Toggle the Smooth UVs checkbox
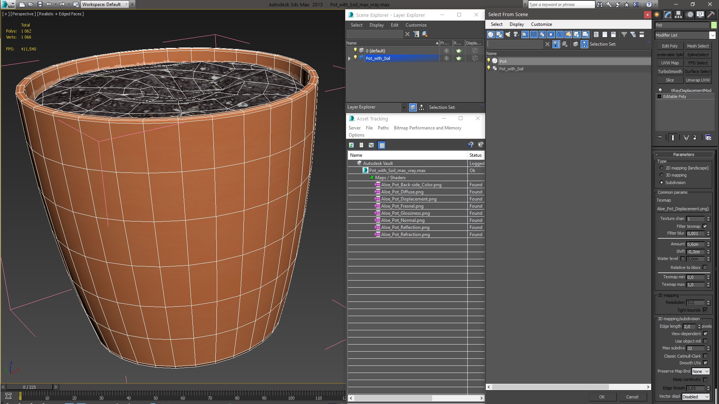Image resolution: width=719 pixels, height=404 pixels. click(x=705, y=363)
